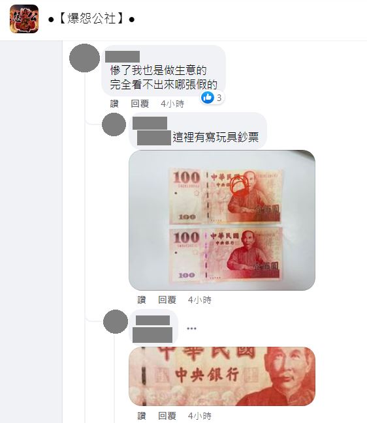
Task: Open the timestamp below the two-banknote photo
Action: [x=200, y=300]
